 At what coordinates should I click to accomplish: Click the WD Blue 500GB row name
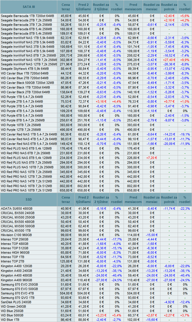coord(12,315)
